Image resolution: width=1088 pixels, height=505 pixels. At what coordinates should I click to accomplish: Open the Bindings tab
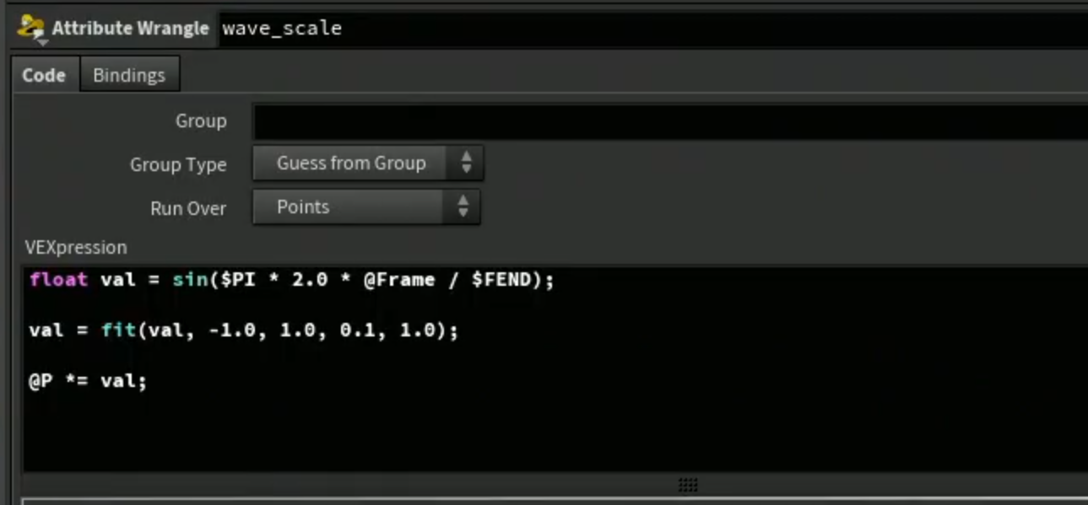129,75
